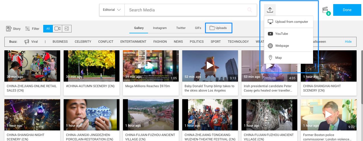Click the magnifier search icon
The width and height of the screenshot is (363, 141).
click(250, 10)
